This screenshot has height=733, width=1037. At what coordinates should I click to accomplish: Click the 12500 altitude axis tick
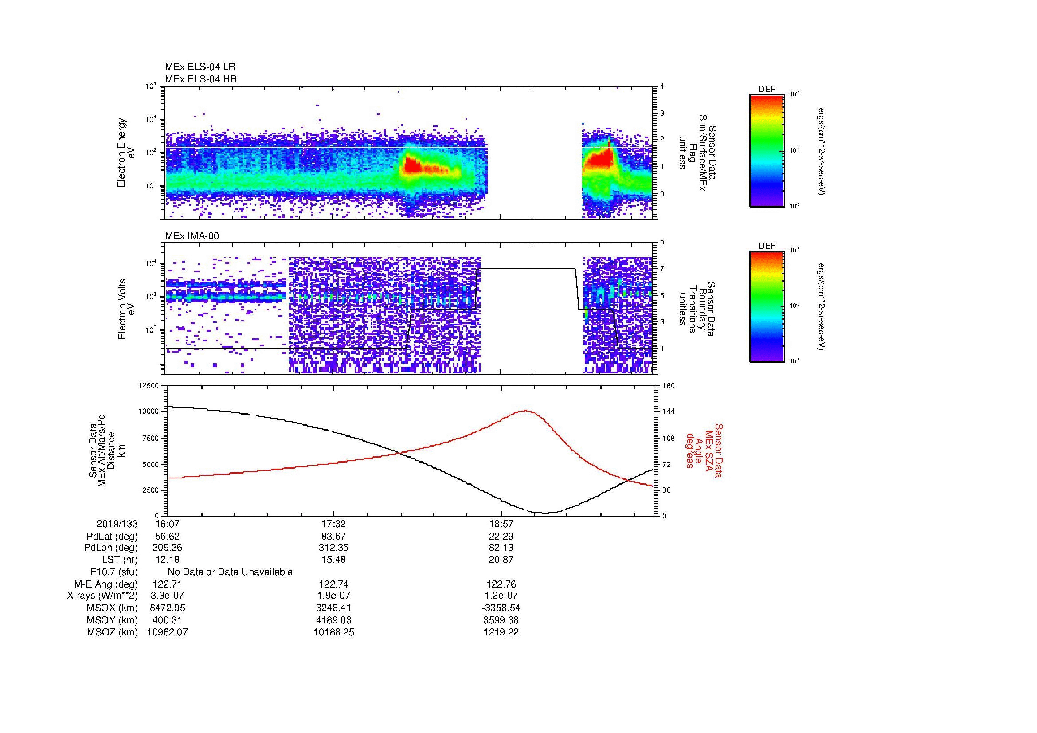149,386
